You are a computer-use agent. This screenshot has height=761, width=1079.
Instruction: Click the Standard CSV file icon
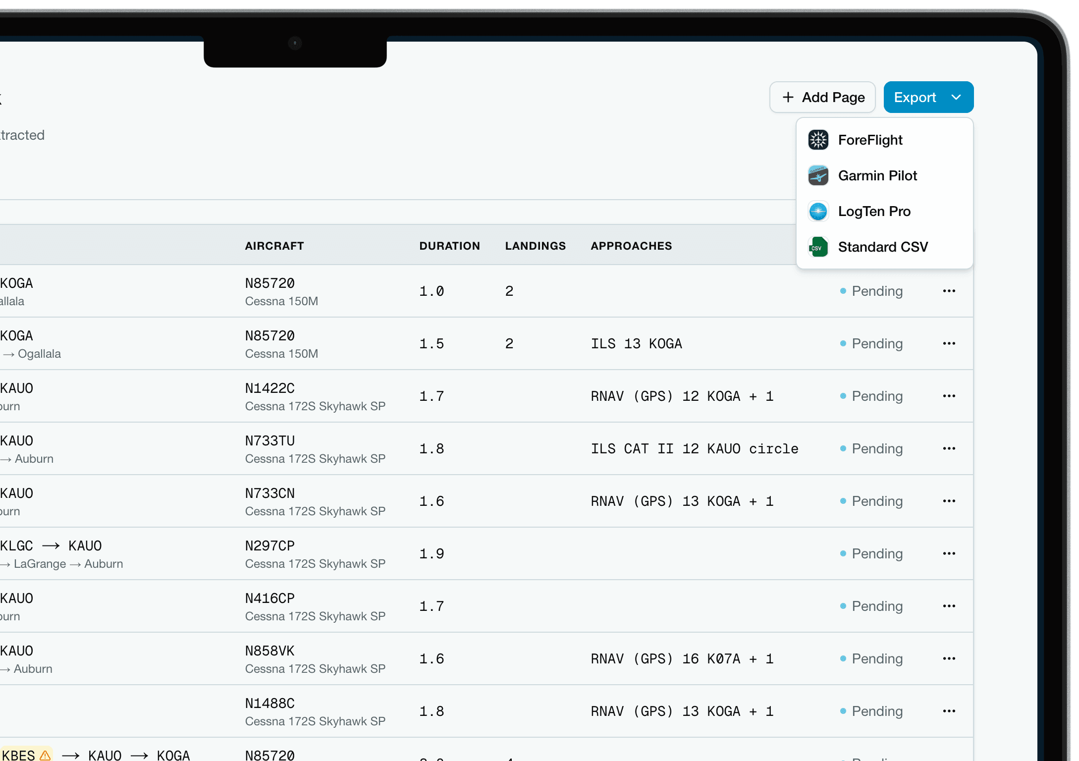(818, 247)
